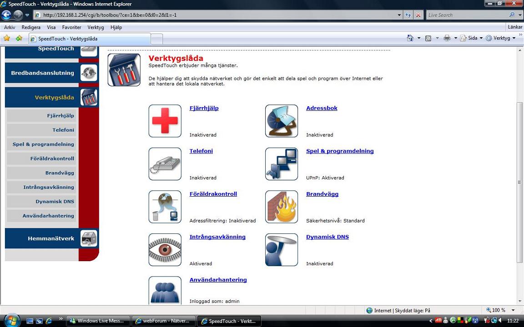
Task: Open Föräldrakontroll in the sidebar menu
Action: [x=41, y=159]
